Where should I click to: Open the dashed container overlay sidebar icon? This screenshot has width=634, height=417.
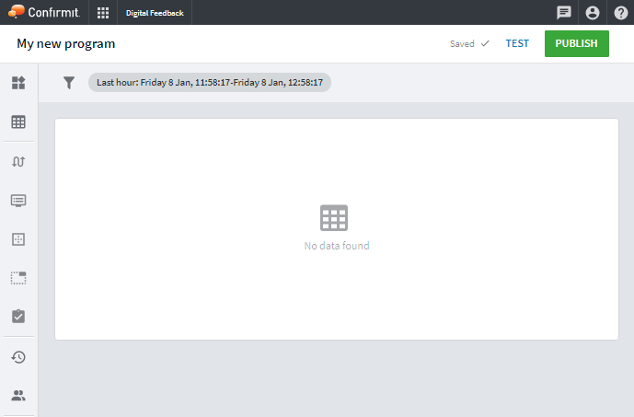tap(18, 278)
